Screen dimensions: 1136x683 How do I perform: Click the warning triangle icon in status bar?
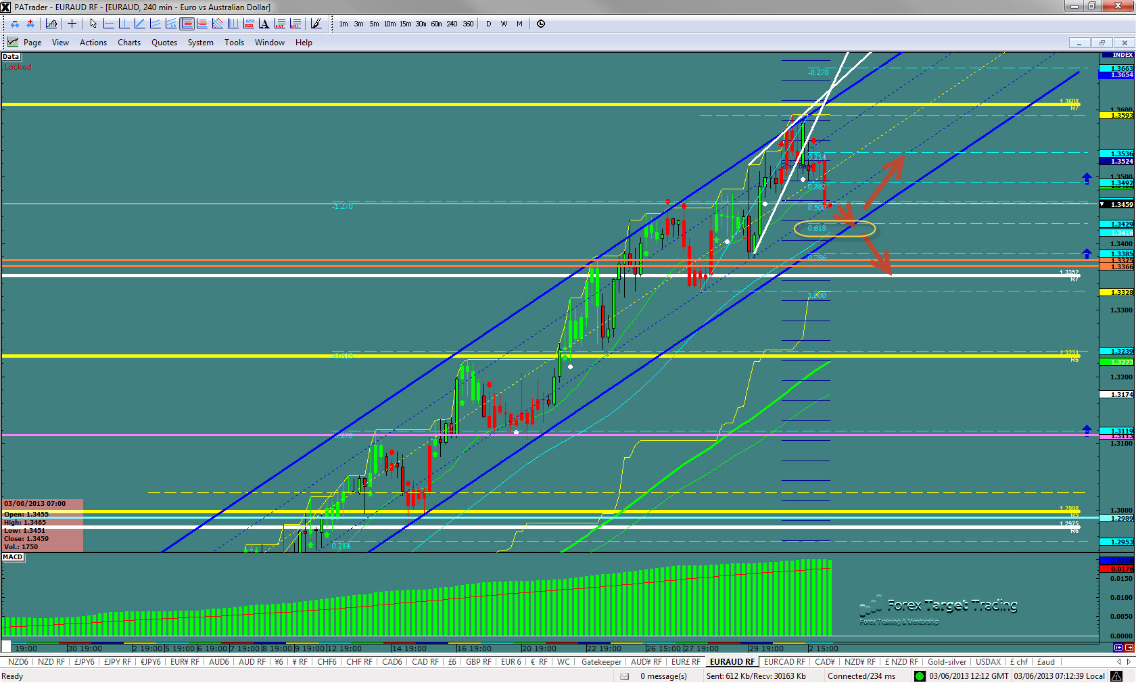coord(1116,676)
